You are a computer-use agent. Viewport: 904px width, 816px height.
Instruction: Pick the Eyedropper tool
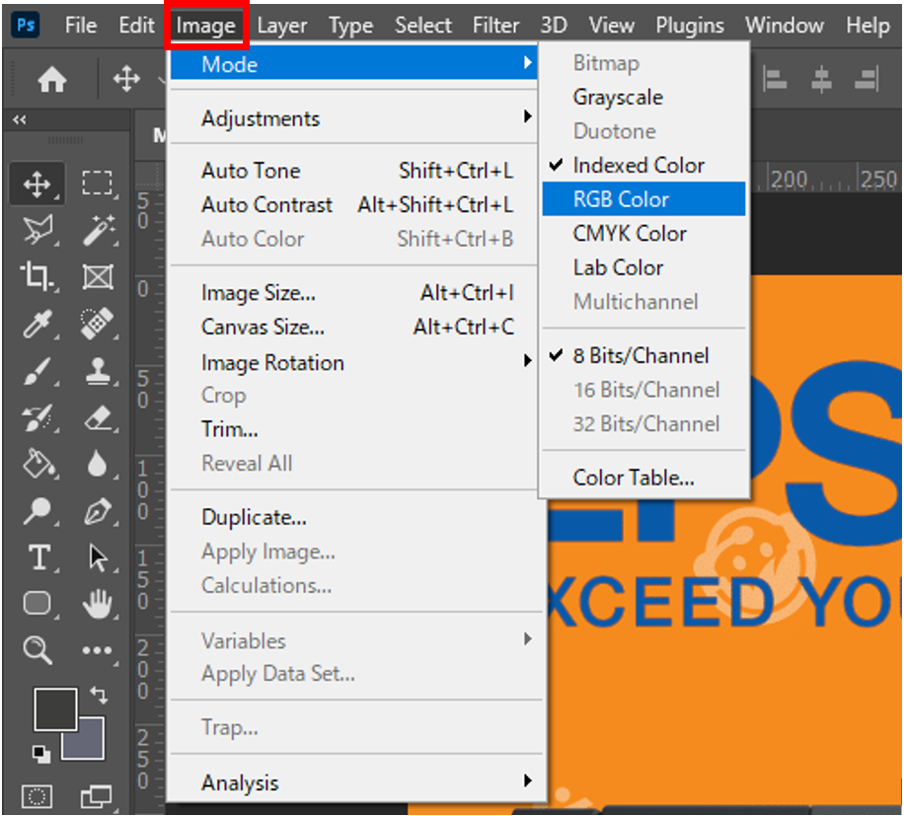[x=38, y=323]
